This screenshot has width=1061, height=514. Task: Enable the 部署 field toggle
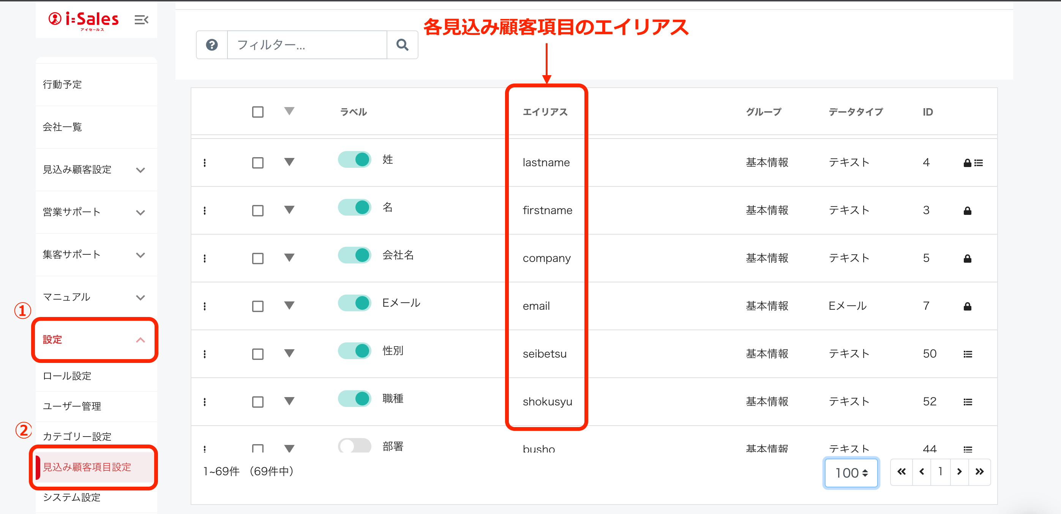[354, 446]
